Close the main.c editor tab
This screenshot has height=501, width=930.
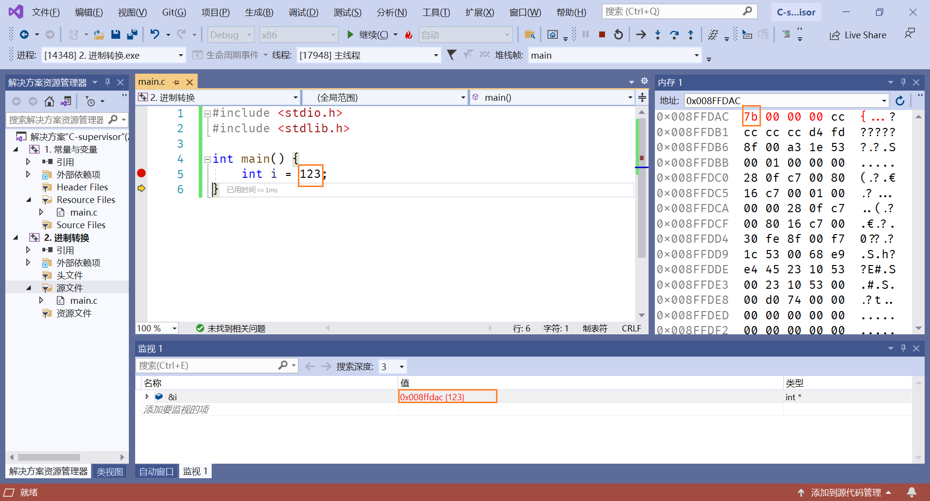[x=190, y=82]
